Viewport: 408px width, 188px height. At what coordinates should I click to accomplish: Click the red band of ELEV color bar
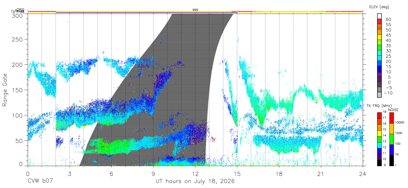pos(379,21)
